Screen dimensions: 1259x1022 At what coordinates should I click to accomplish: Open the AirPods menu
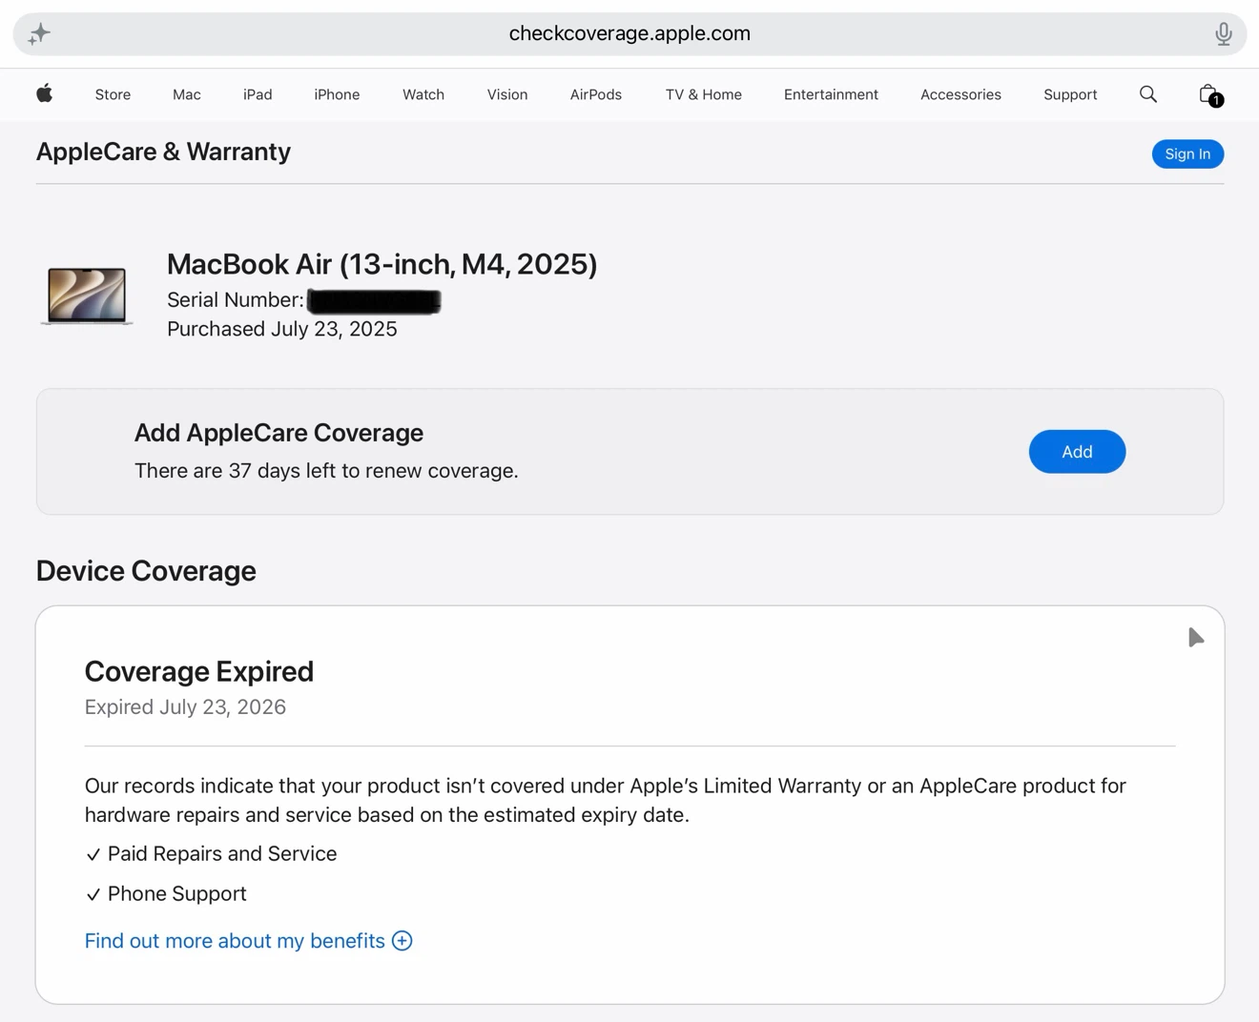coord(596,94)
